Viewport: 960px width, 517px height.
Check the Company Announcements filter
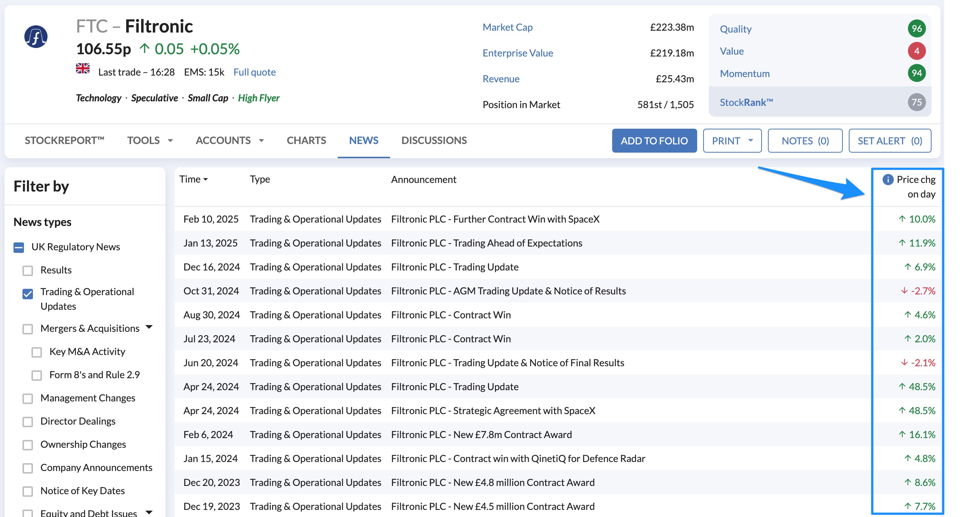(28, 468)
